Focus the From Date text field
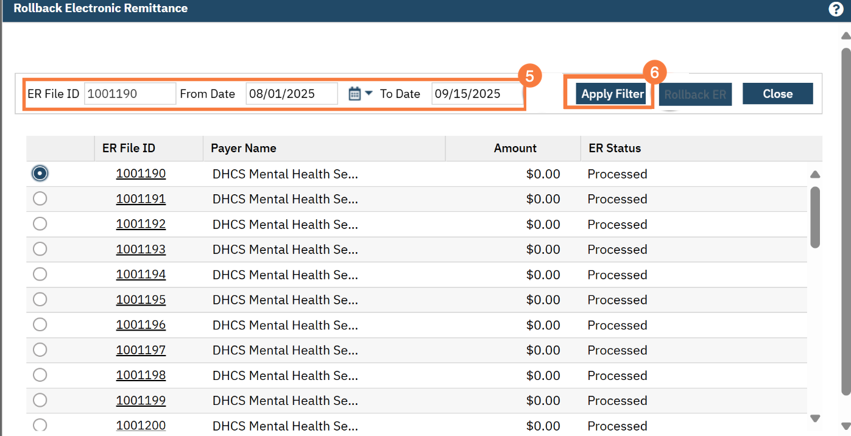The height and width of the screenshot is (436, 851). point(291,94)
